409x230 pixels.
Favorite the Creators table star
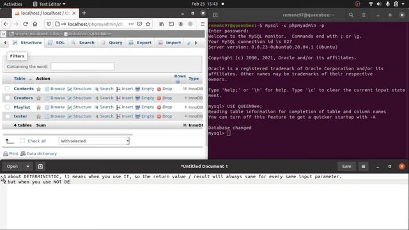coord(38,98)
